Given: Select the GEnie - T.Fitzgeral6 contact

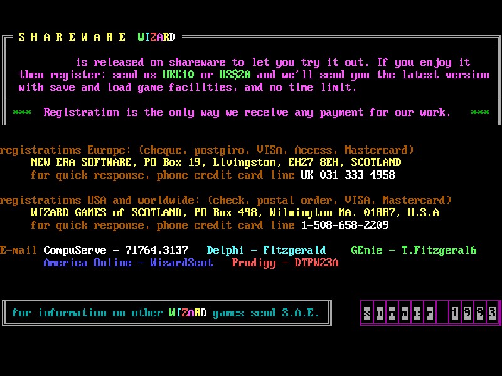Looking at the screenshot, I should (x=414, y=250).
